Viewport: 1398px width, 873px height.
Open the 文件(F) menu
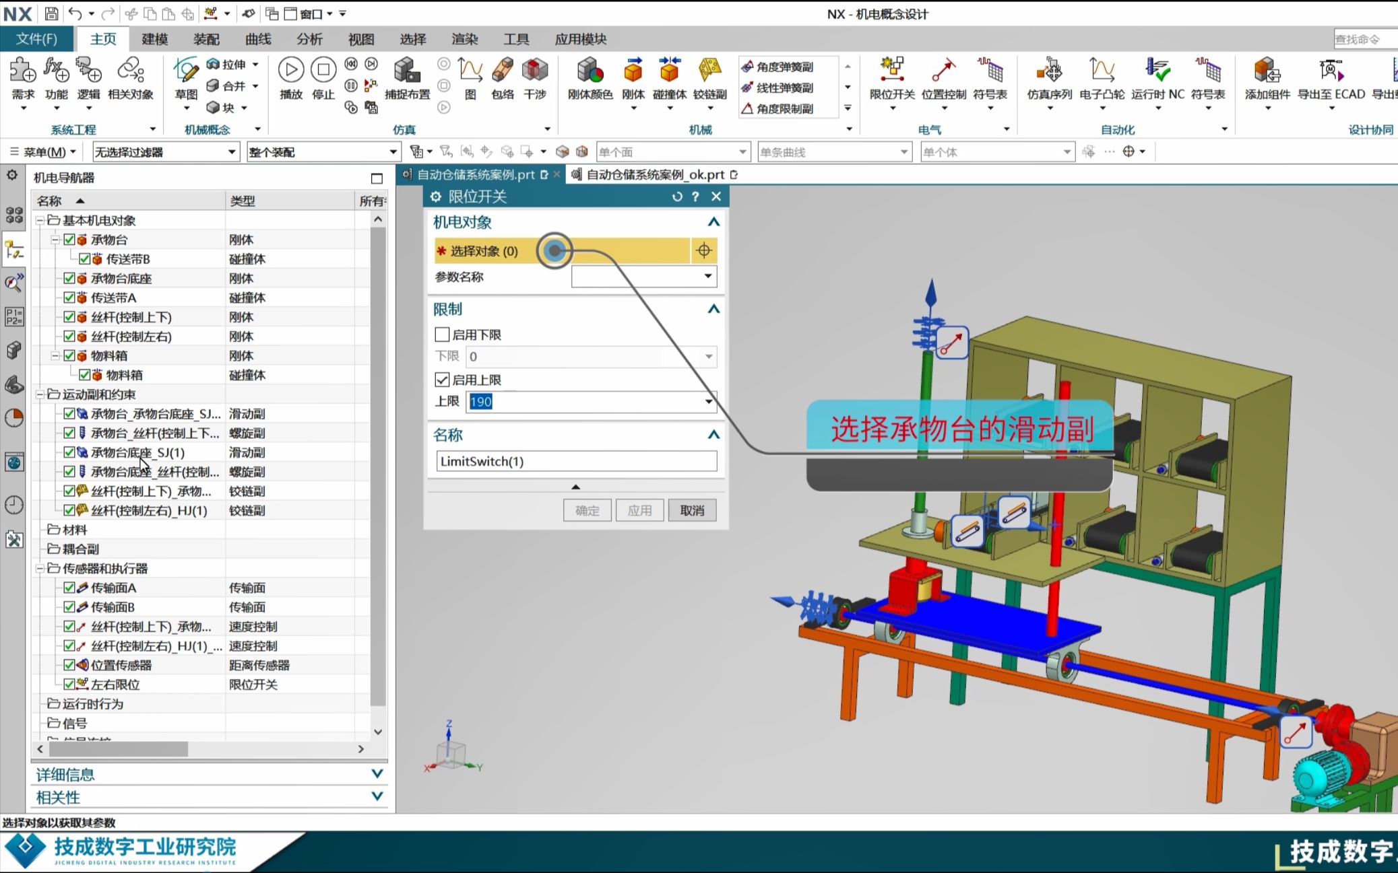36,39
